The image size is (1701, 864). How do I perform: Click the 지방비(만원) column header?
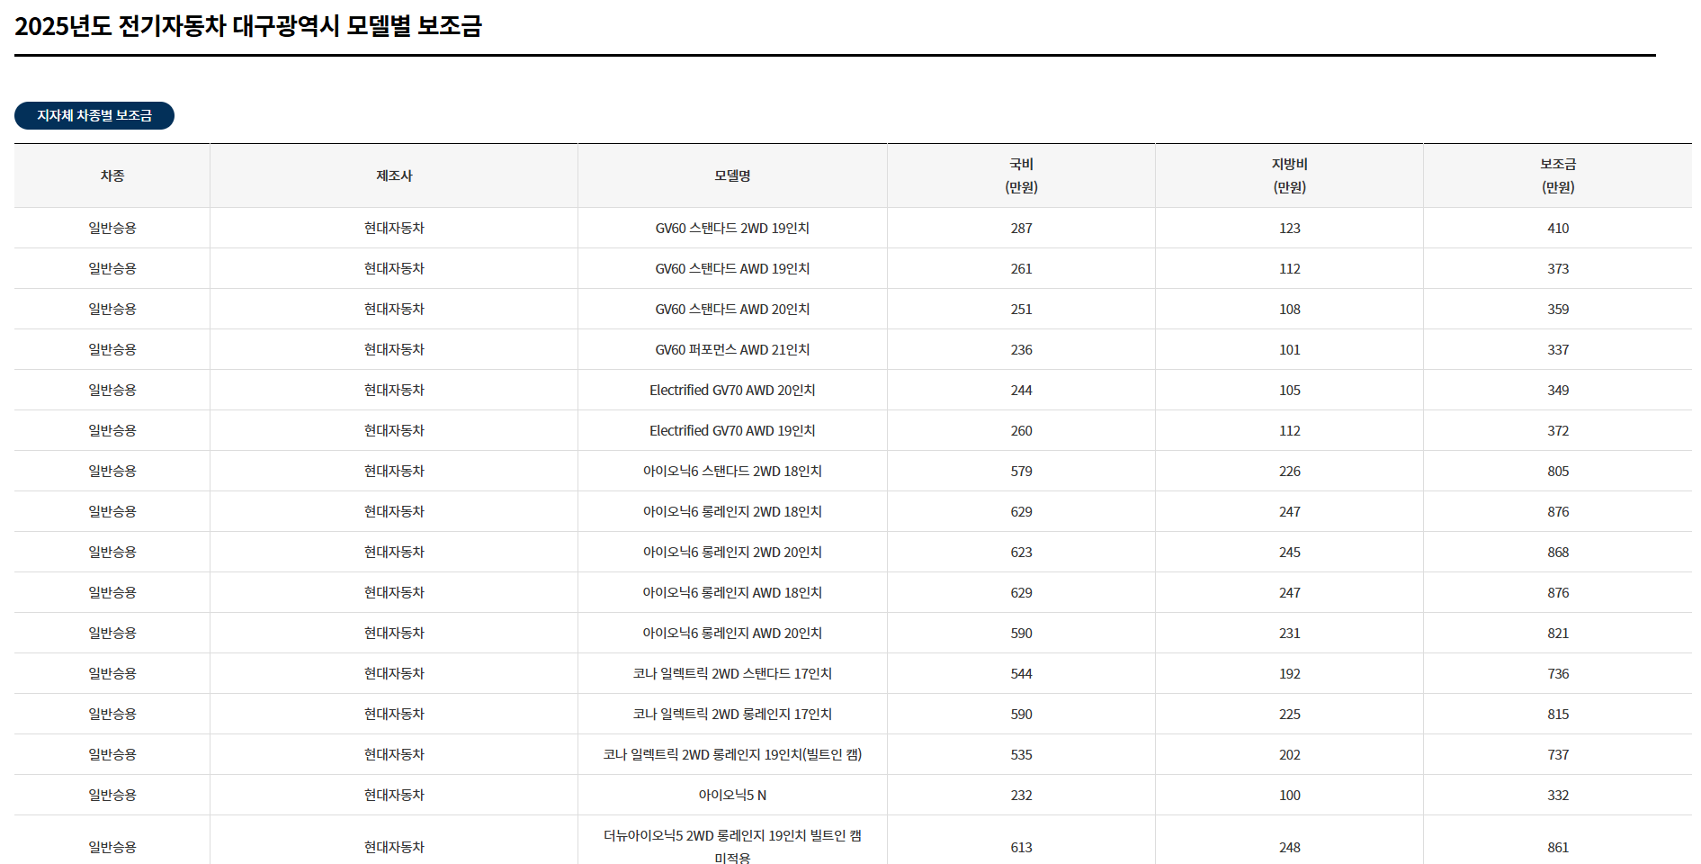(1288, 175)
